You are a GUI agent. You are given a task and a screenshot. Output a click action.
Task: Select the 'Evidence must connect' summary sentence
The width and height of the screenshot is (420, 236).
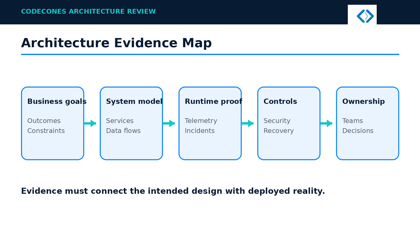[x=173, y=191]
